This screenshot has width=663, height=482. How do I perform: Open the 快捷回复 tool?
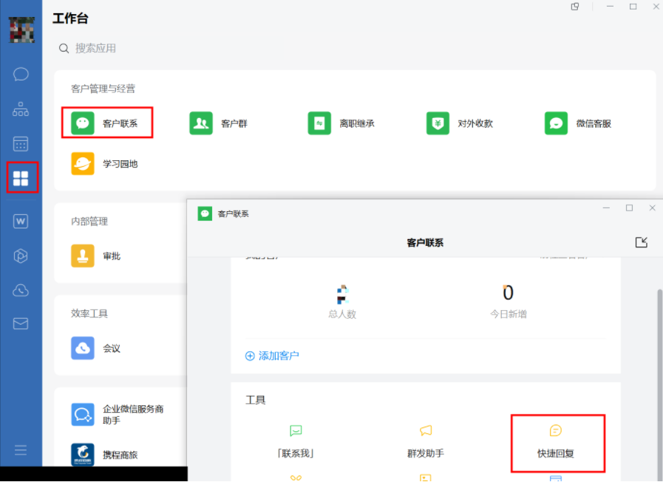556,441
